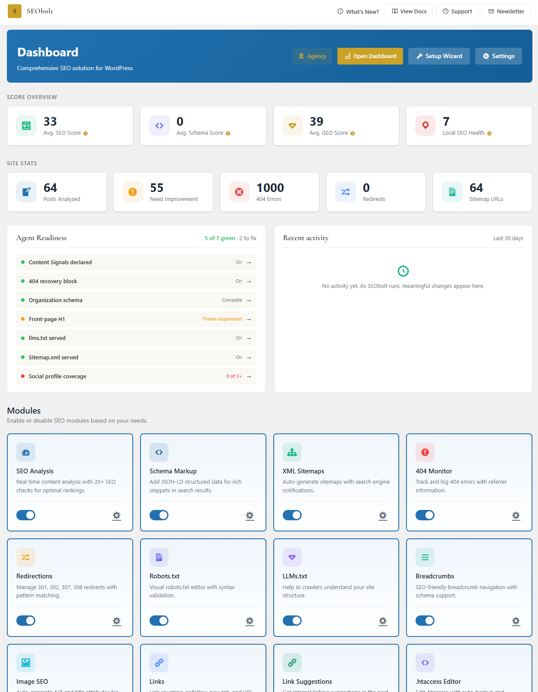The width and height of the screenshot is (538, 692).
Task: Open the Content Signals declared row arrow
Action: pos(249,263)
